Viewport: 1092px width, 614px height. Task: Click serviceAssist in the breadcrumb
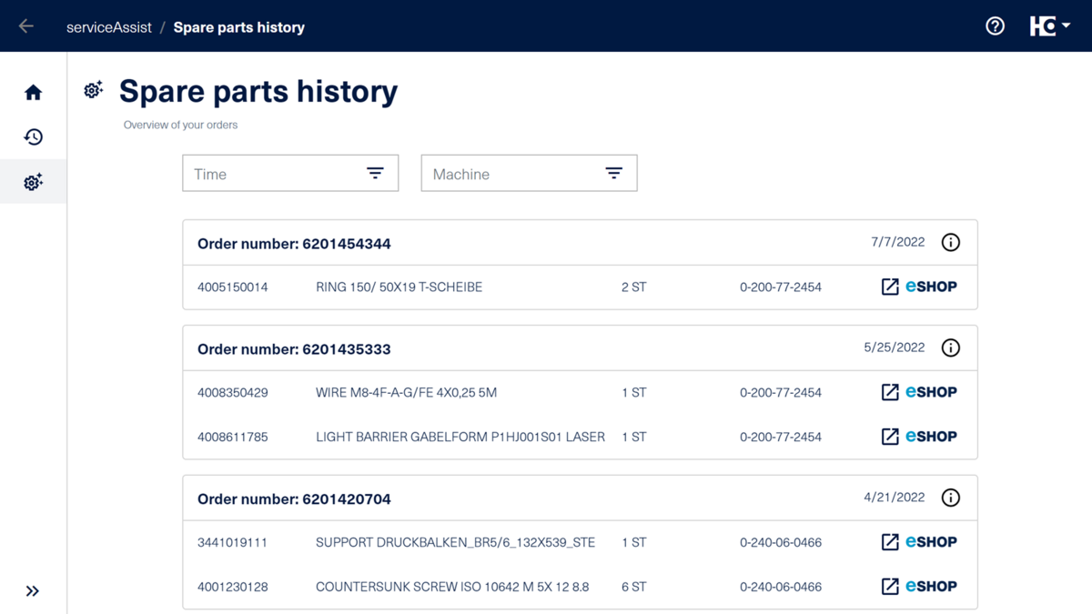click(109, 26)
